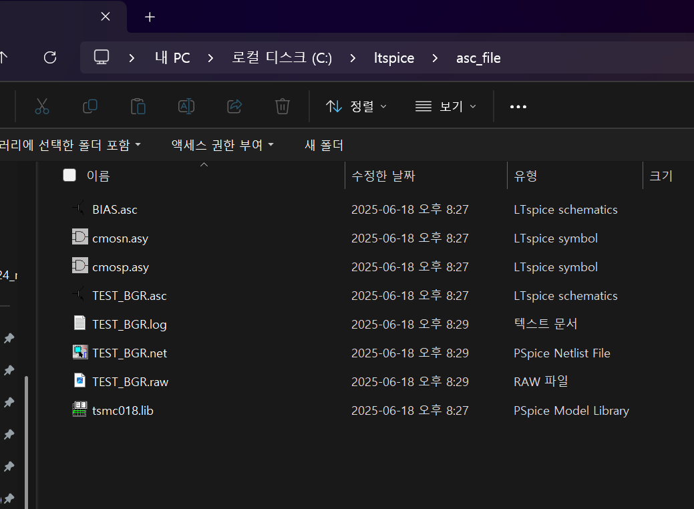Select the file name TEST_BGR.net
The height and width of the screenshot is (509, 694).
click(x=129, y=353)
